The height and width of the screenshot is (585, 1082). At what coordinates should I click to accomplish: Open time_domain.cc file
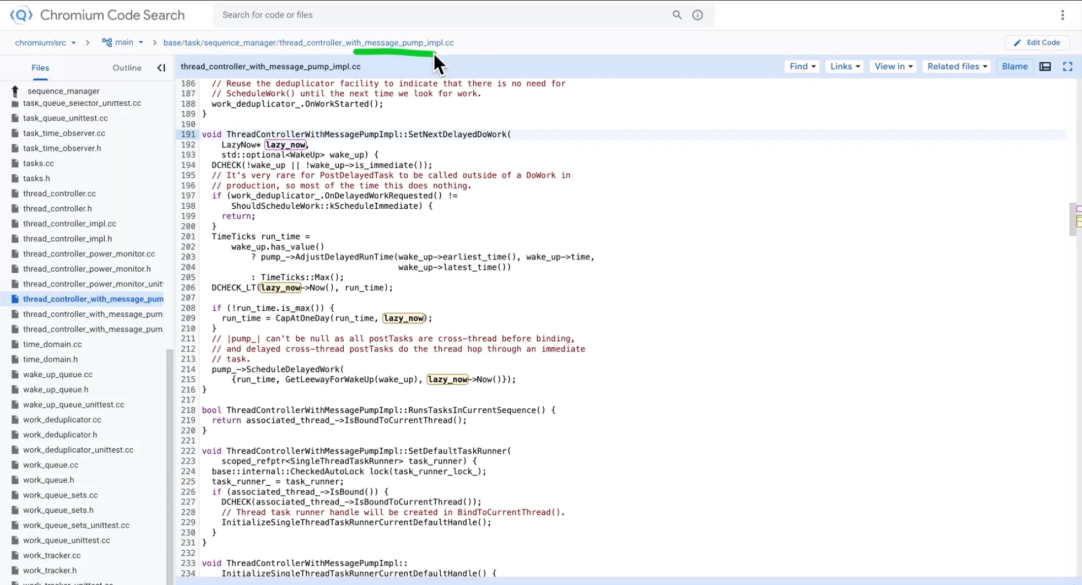52,344
